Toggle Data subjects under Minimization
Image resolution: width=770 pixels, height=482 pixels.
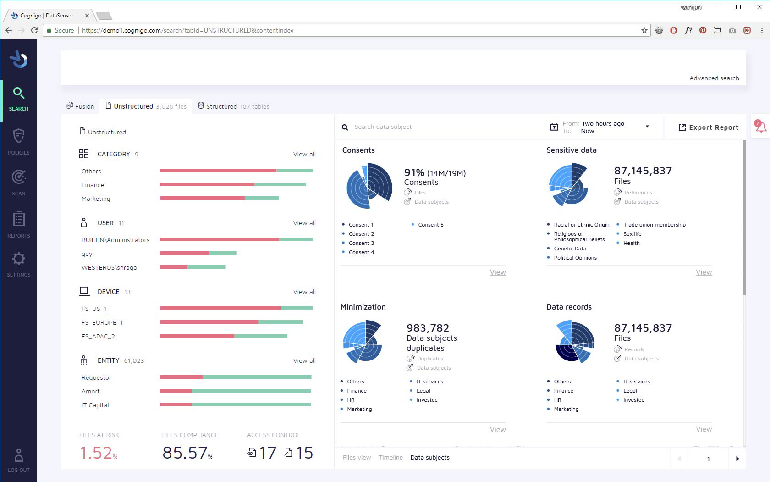tap(429, 368)
